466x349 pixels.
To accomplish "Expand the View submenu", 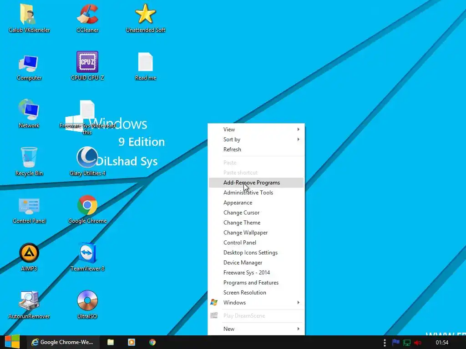I will click(257, 130).
